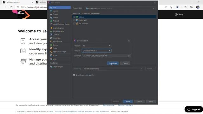
Task: Click the Download button in JDK dialog
Action: [x=113, y=63]
